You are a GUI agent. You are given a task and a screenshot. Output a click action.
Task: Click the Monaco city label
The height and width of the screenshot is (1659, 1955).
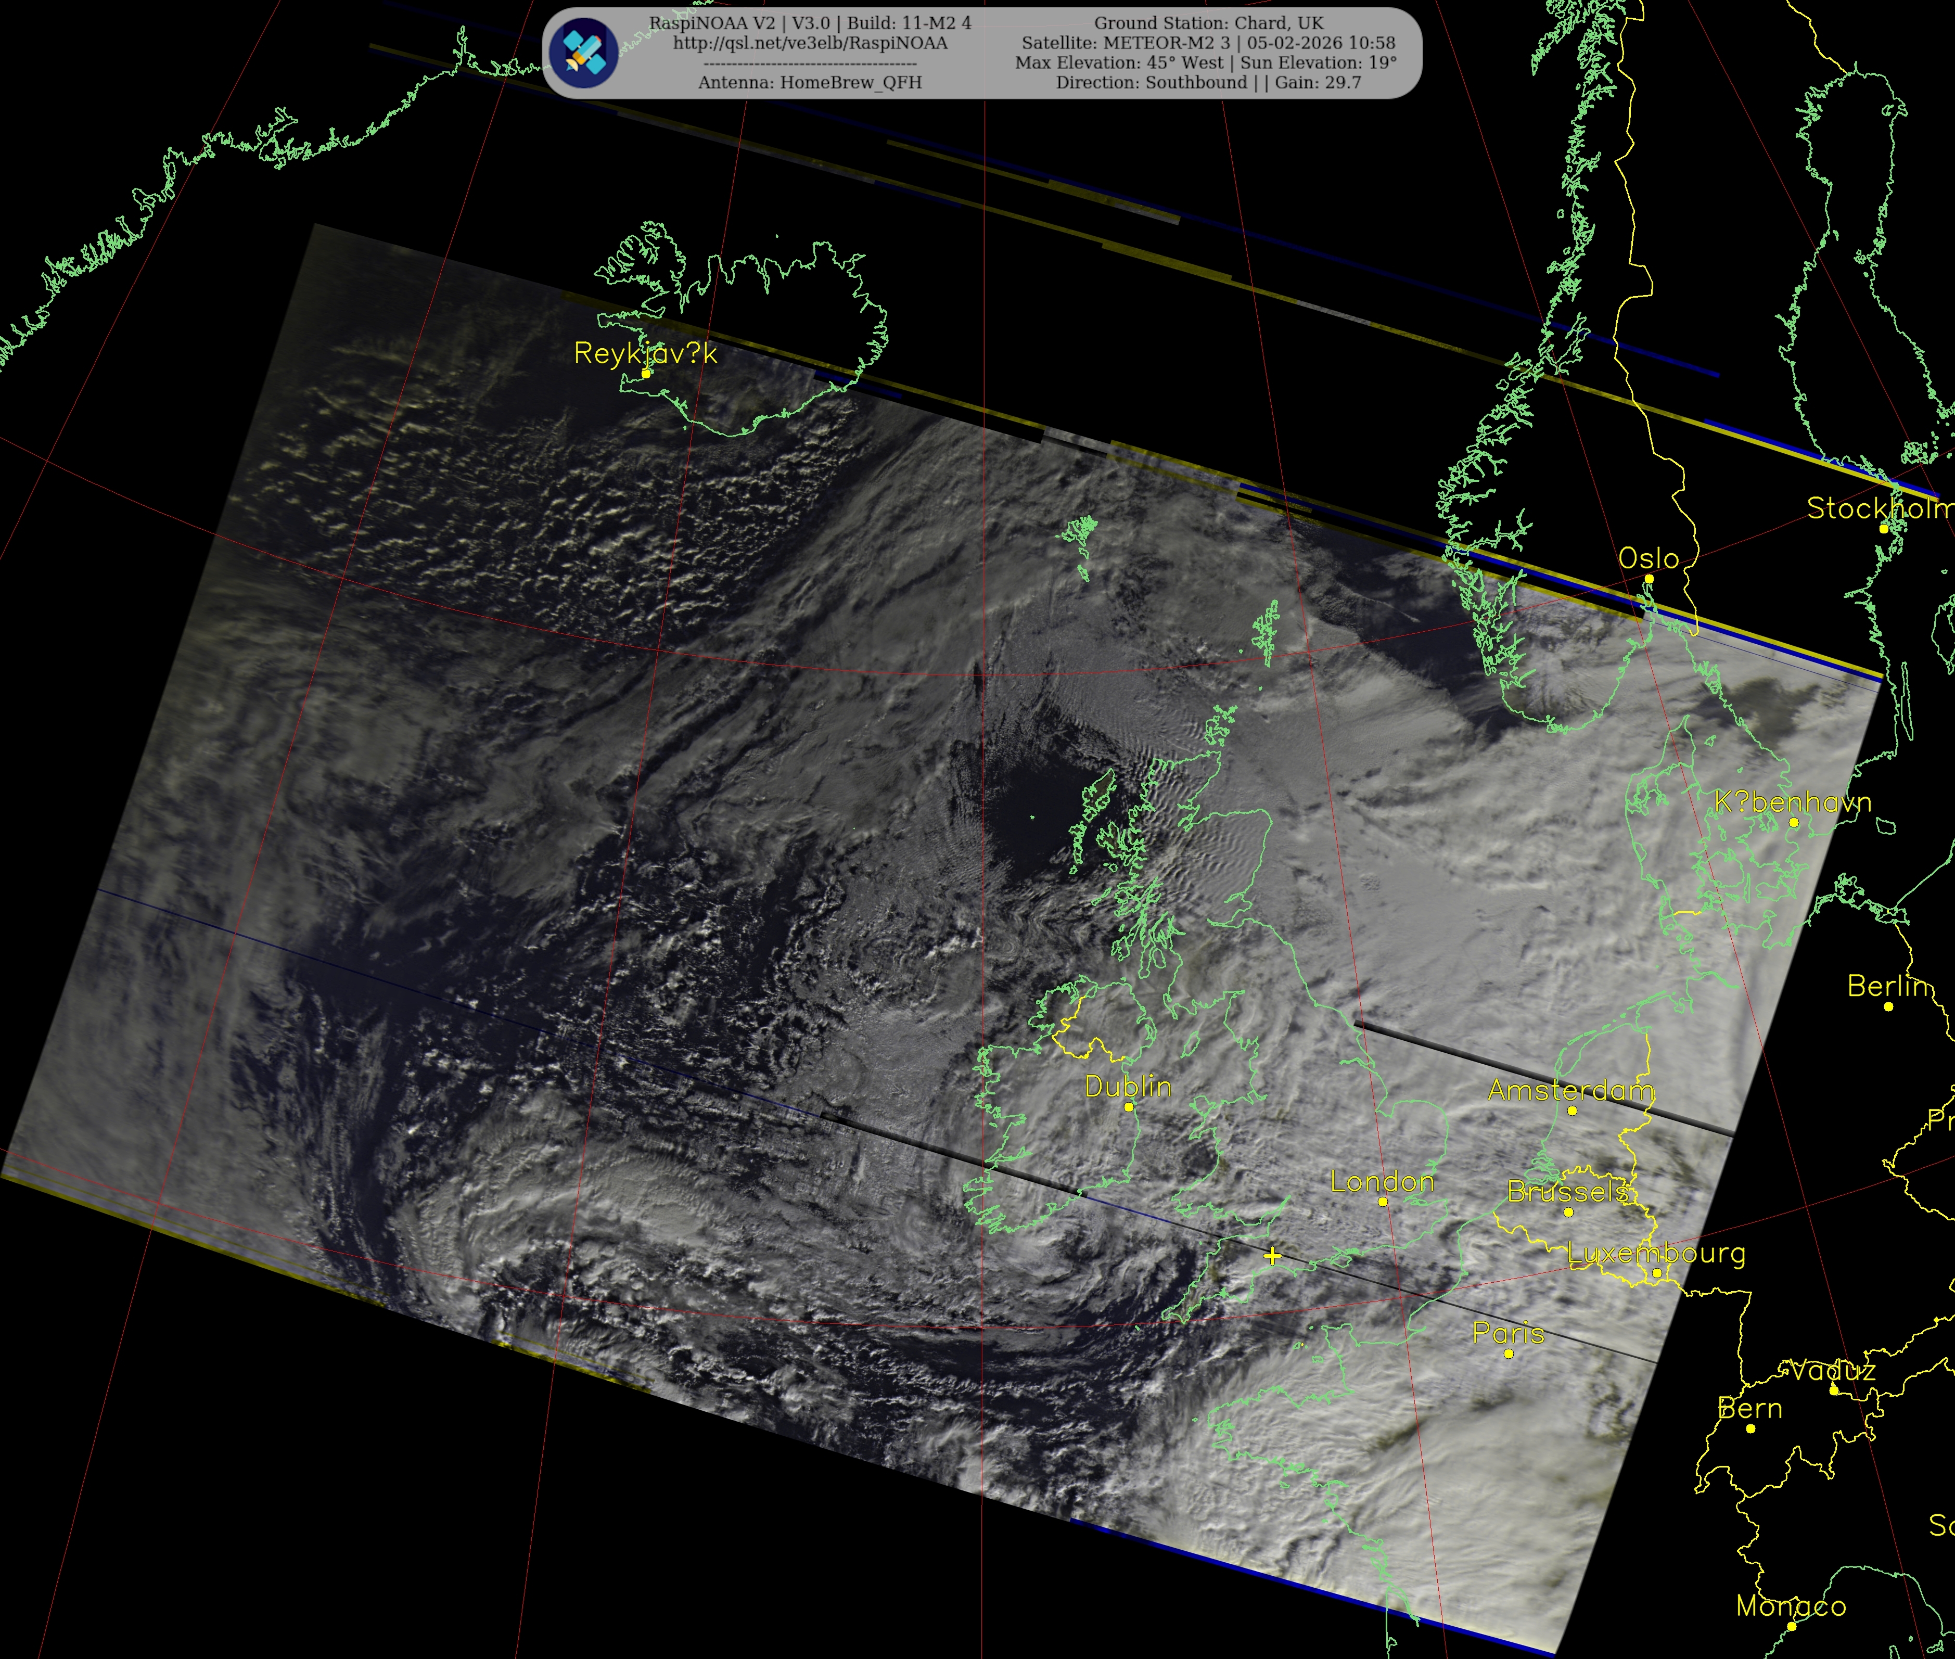tap(1791, 1605)
